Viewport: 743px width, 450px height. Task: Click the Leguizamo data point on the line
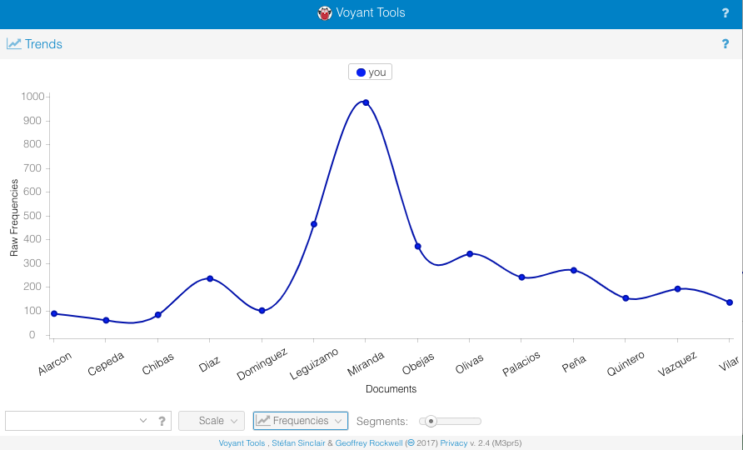click(314, 224)
